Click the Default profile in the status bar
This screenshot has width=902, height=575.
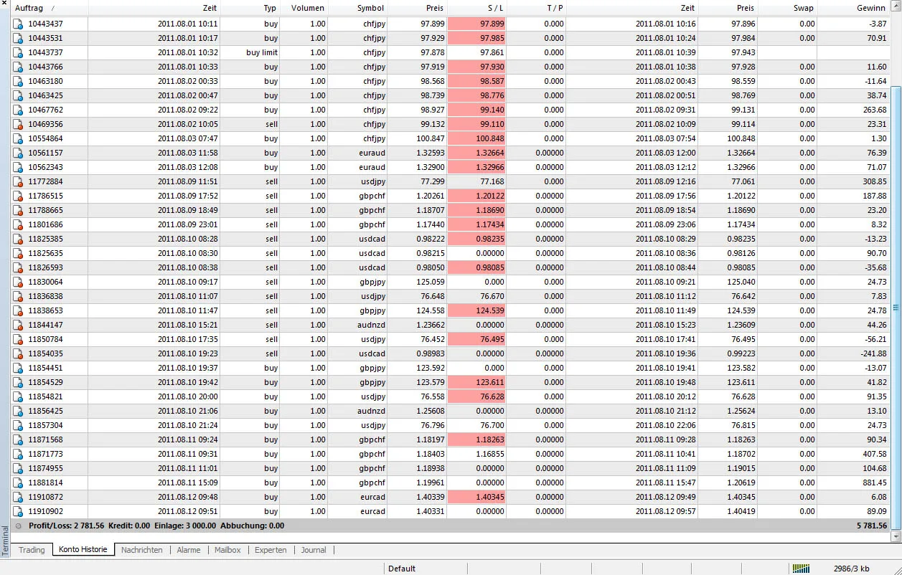(402, 569)
